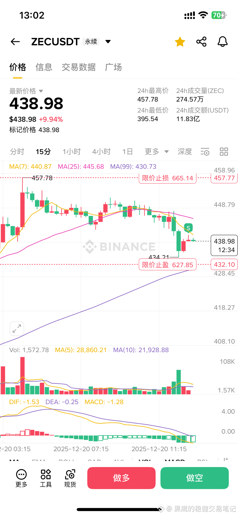This screenshot has width=238, height=516.
Task: Navigate back using the left arrow
Action: pyautogui.click(x=15, y=41)
